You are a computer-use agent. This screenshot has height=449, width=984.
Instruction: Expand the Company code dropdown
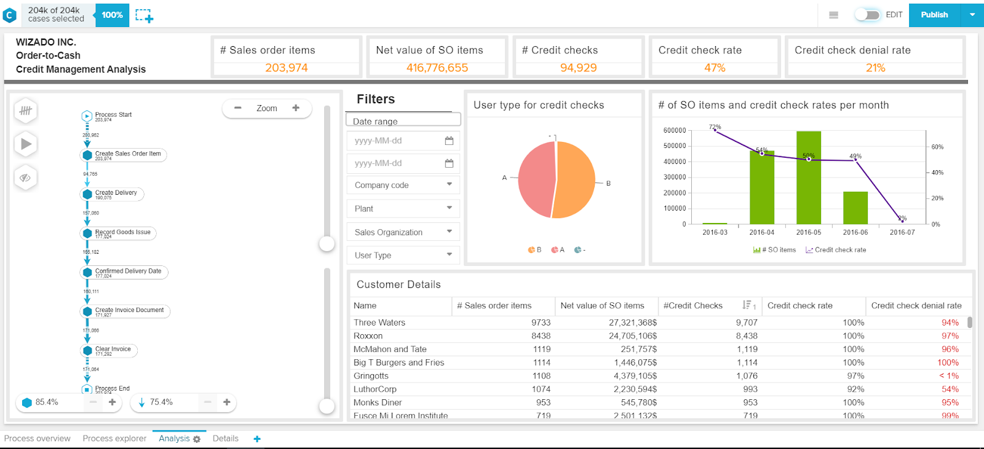[403, 185]
